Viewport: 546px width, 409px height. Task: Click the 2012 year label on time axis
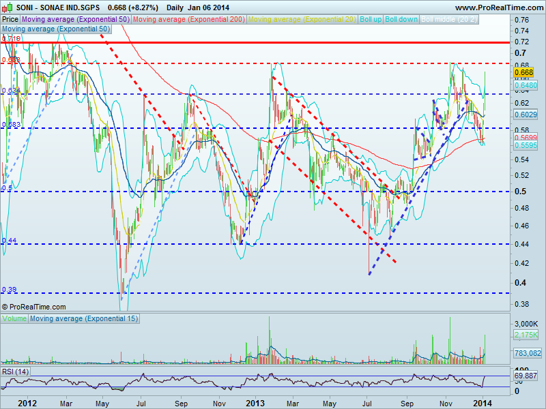[x=27, y=403]
